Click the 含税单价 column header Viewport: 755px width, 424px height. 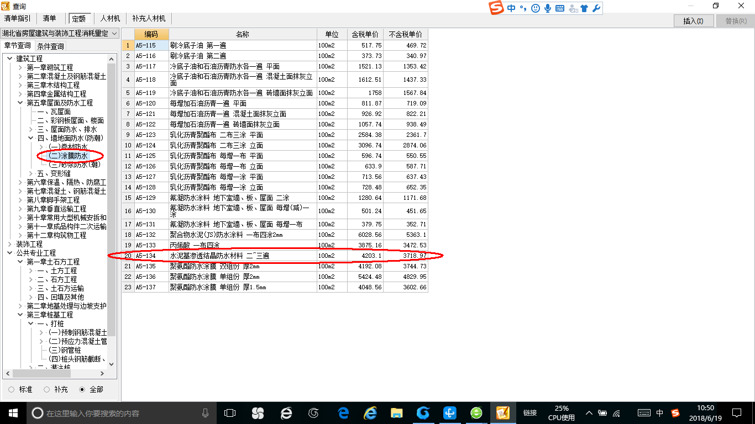click(x=365, y=34)
